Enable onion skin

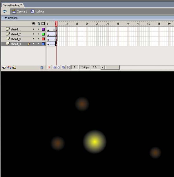[55, 67]
